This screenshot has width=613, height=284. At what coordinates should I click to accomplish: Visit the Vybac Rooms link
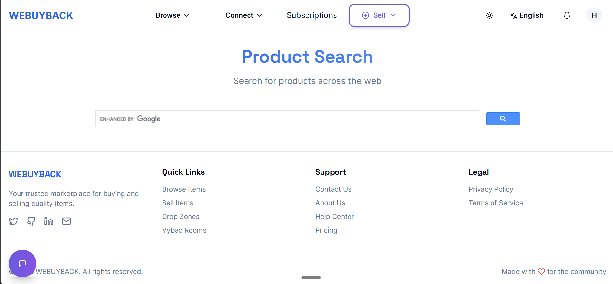point(184,230)
